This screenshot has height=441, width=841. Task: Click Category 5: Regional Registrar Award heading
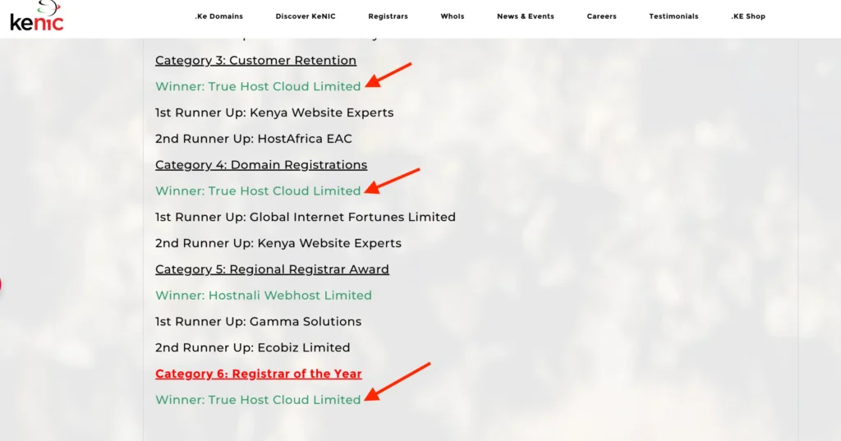273,270
